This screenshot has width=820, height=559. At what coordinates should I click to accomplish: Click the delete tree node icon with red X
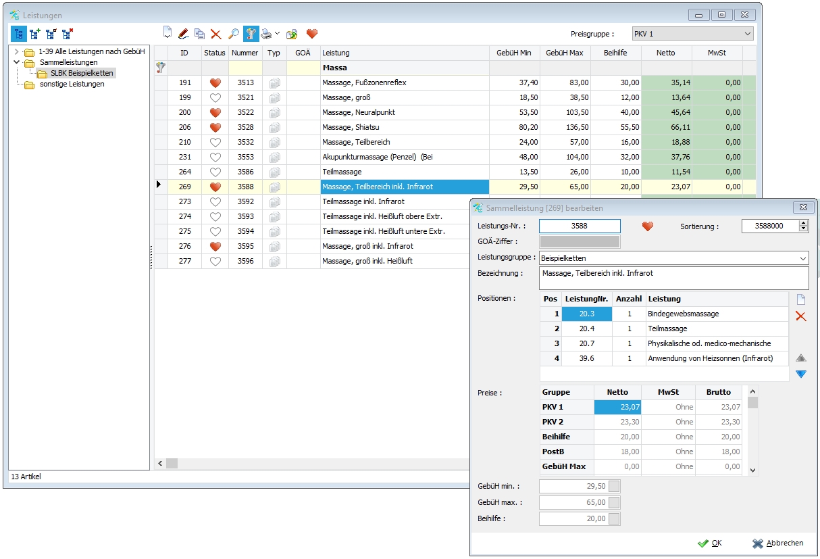tap(68, 33)
